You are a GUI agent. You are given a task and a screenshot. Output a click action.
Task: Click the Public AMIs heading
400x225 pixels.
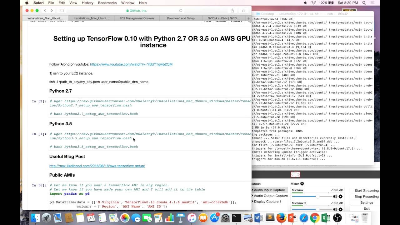(x=62, y=175)
